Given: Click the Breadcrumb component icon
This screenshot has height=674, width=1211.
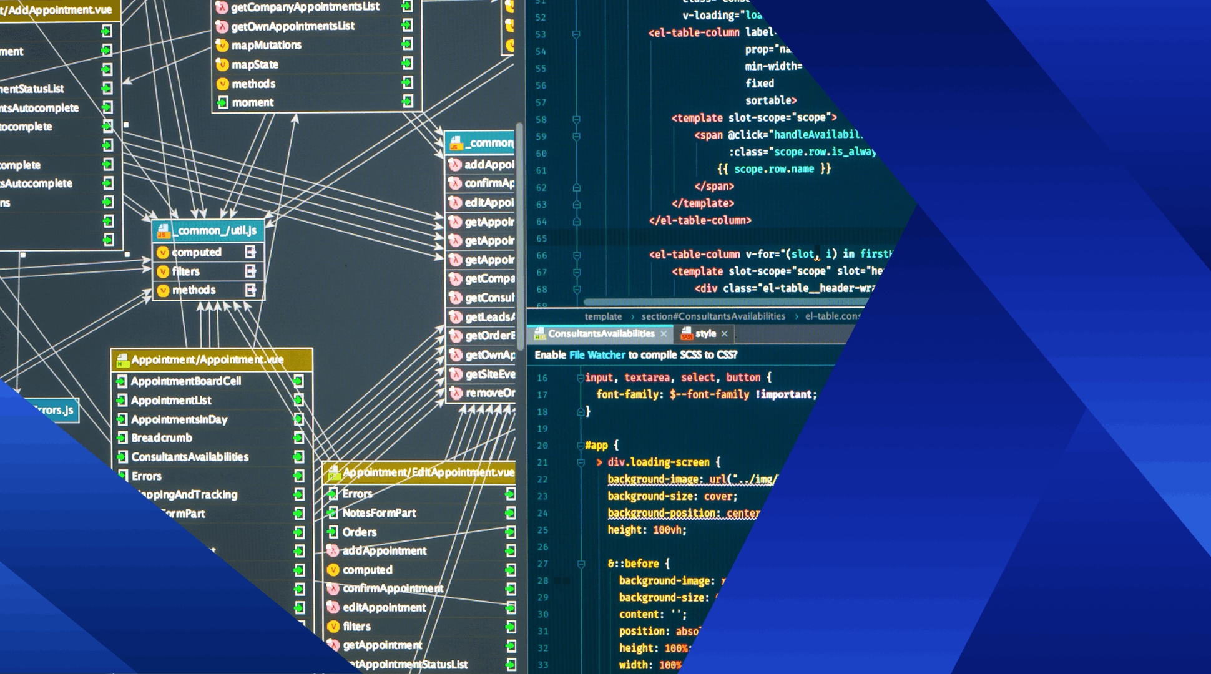Looking at the screenshot, I should 122,437.
